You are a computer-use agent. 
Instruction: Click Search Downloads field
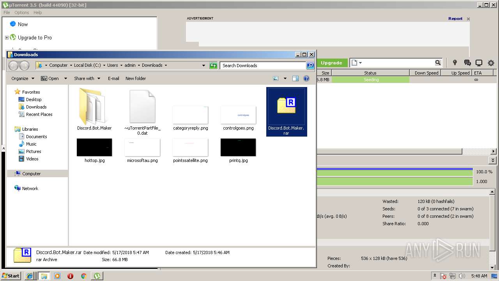tap(263, 66)
